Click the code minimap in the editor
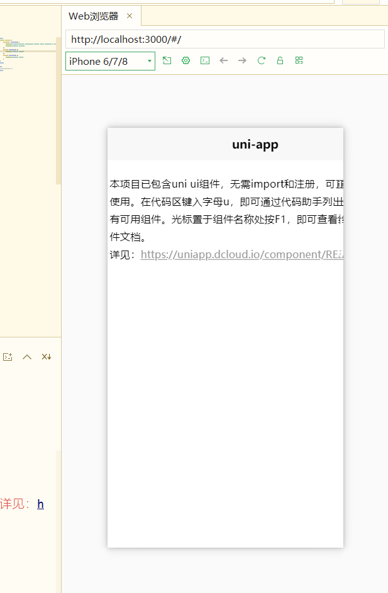 pos(28,55)
